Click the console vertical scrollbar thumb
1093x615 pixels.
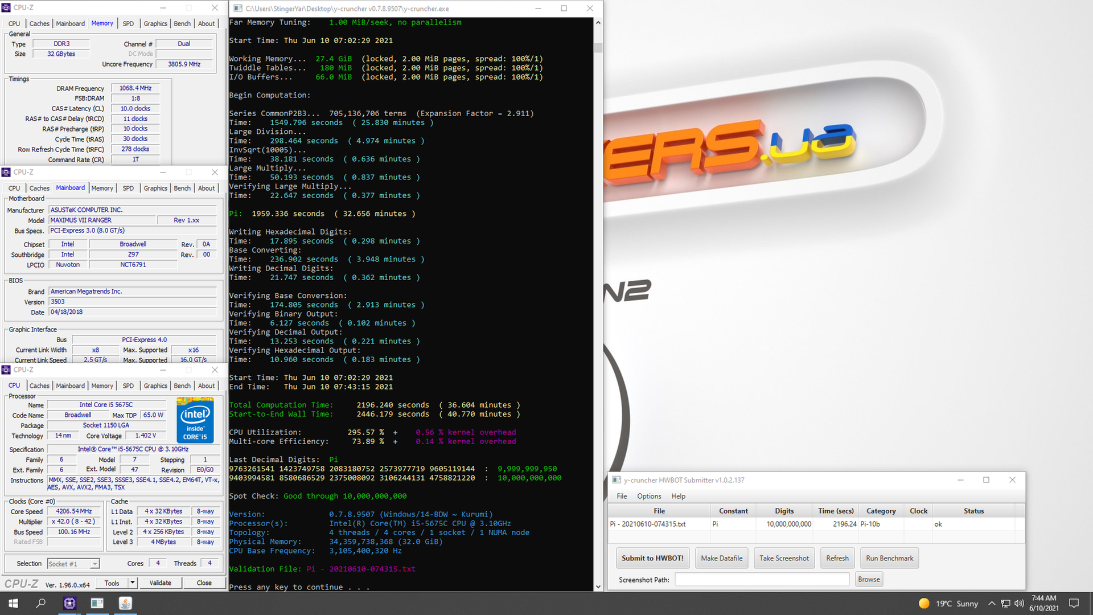(598, 47)
